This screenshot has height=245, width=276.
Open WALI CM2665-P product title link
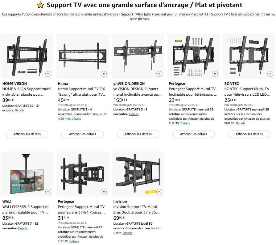tap(26, 210)
